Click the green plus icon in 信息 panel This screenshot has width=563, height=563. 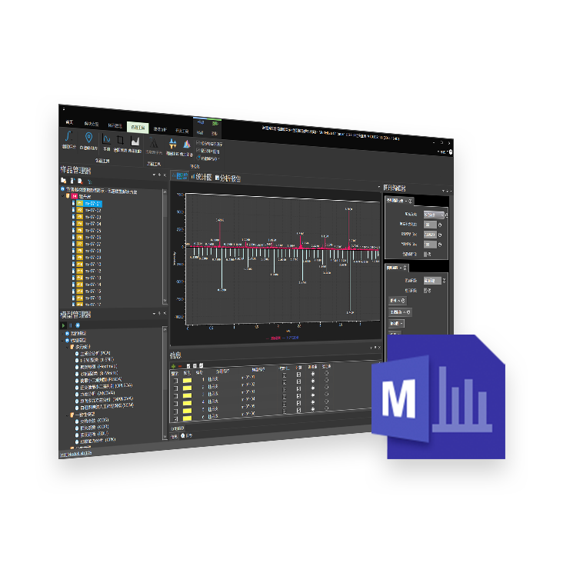[173, 366]
